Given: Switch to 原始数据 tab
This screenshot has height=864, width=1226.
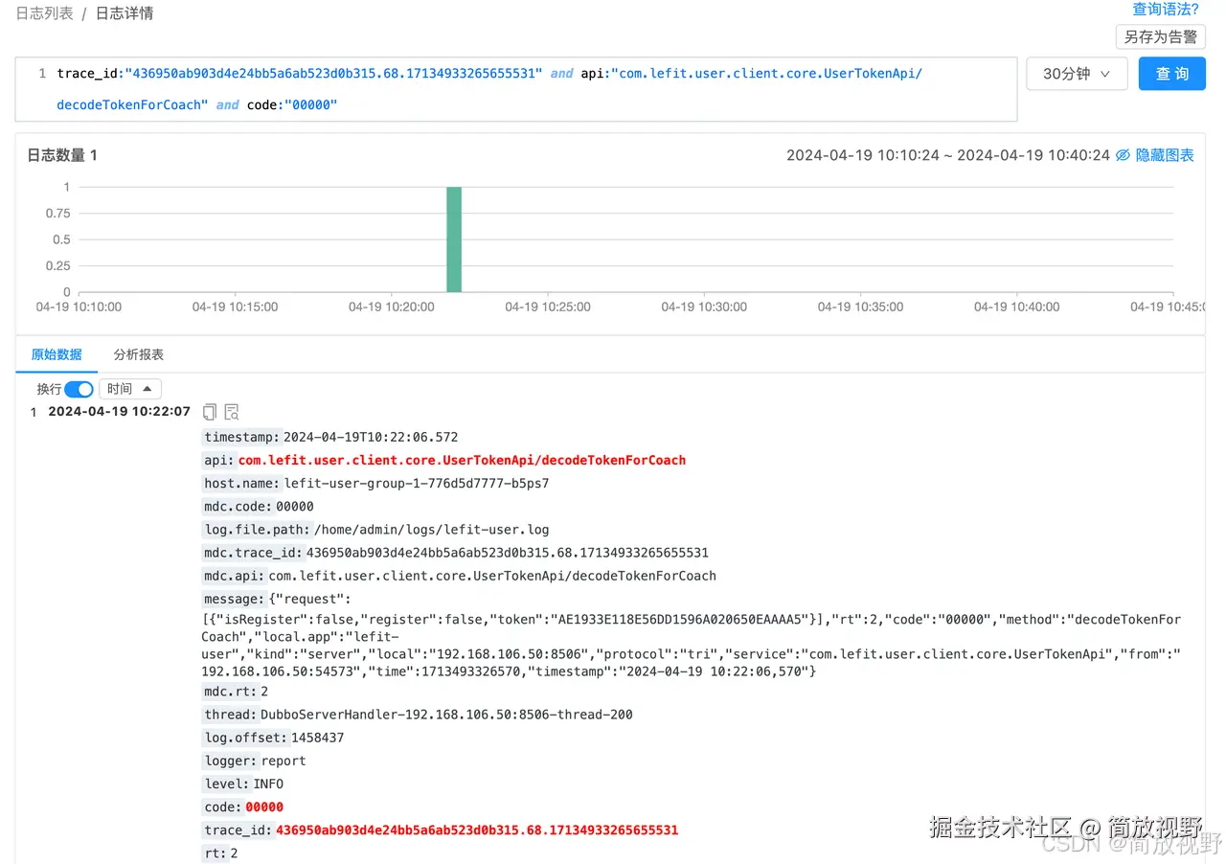Looking at the screenshot, I should click(57, 354).
